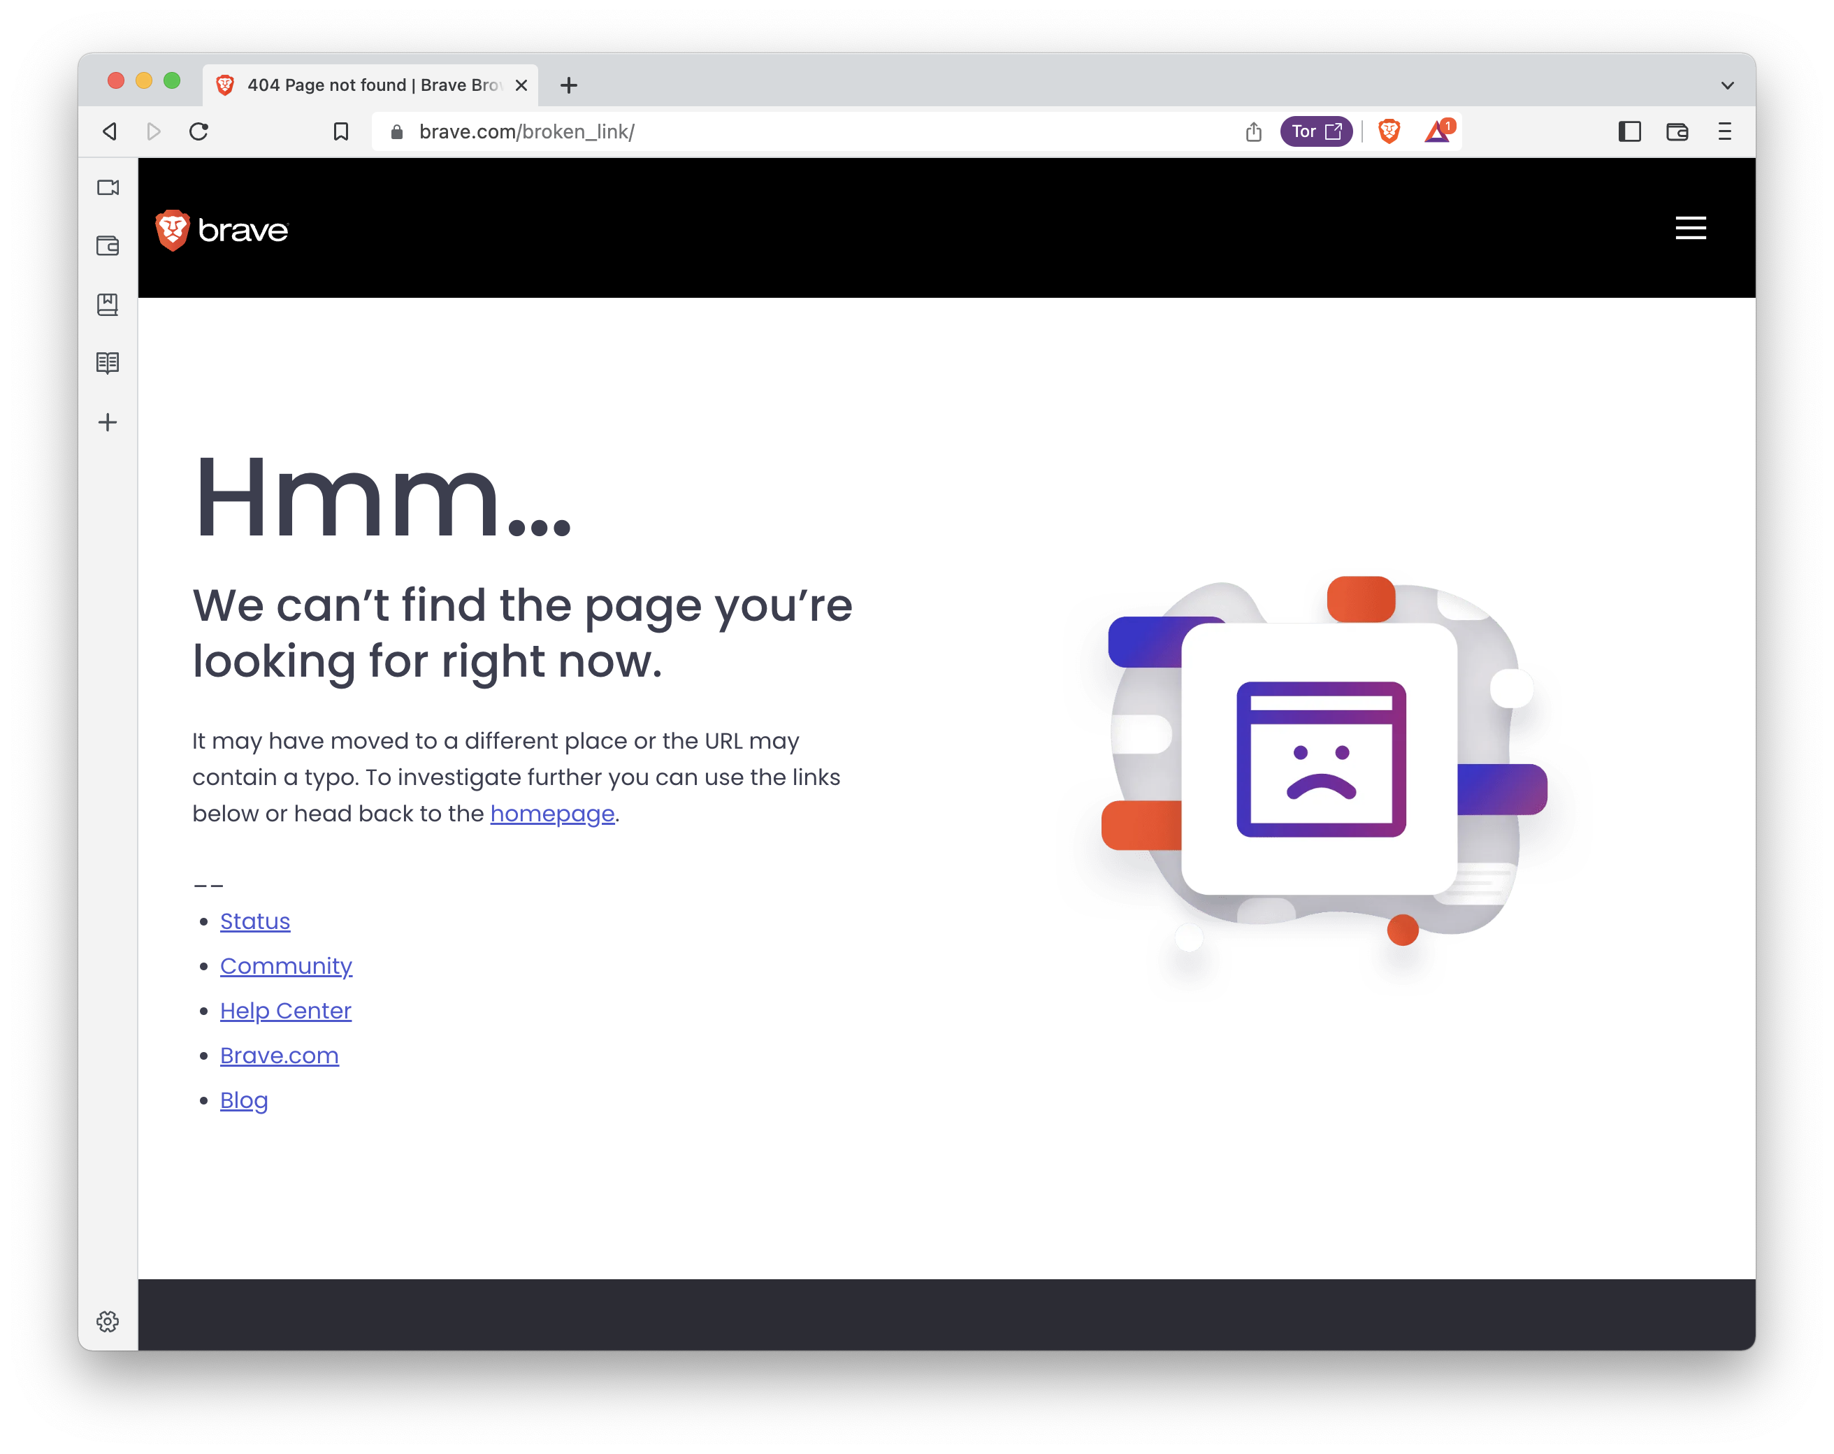This screenshot has height=1454, width=1834.
Task: Add a new item to the sidebar
Action: click(108, 422)
